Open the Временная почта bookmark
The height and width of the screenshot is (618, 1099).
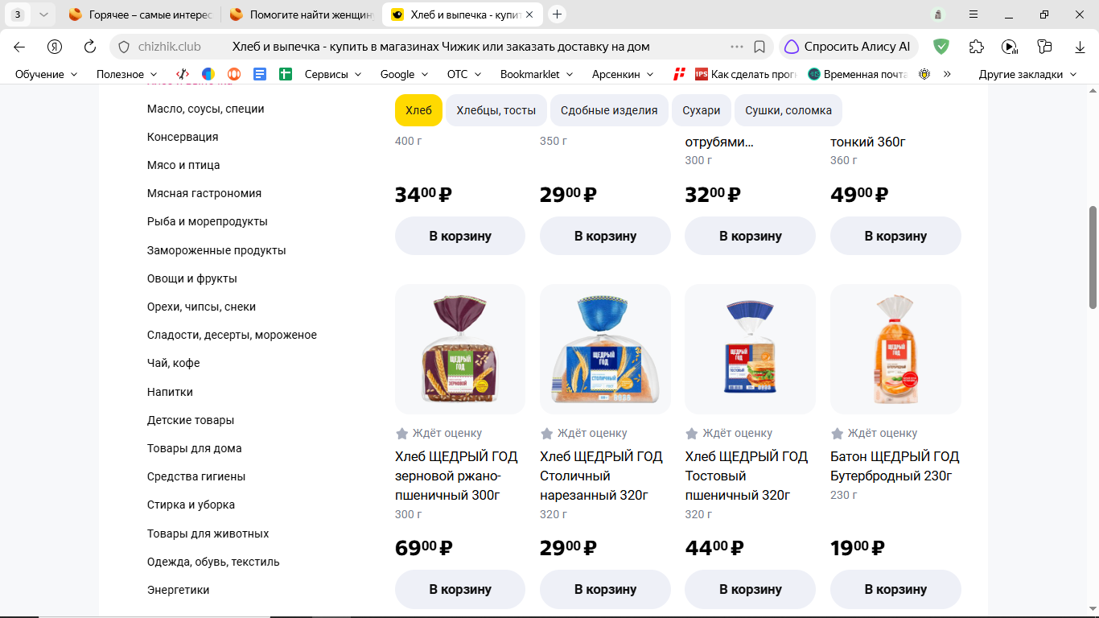(x=858, y=74)
